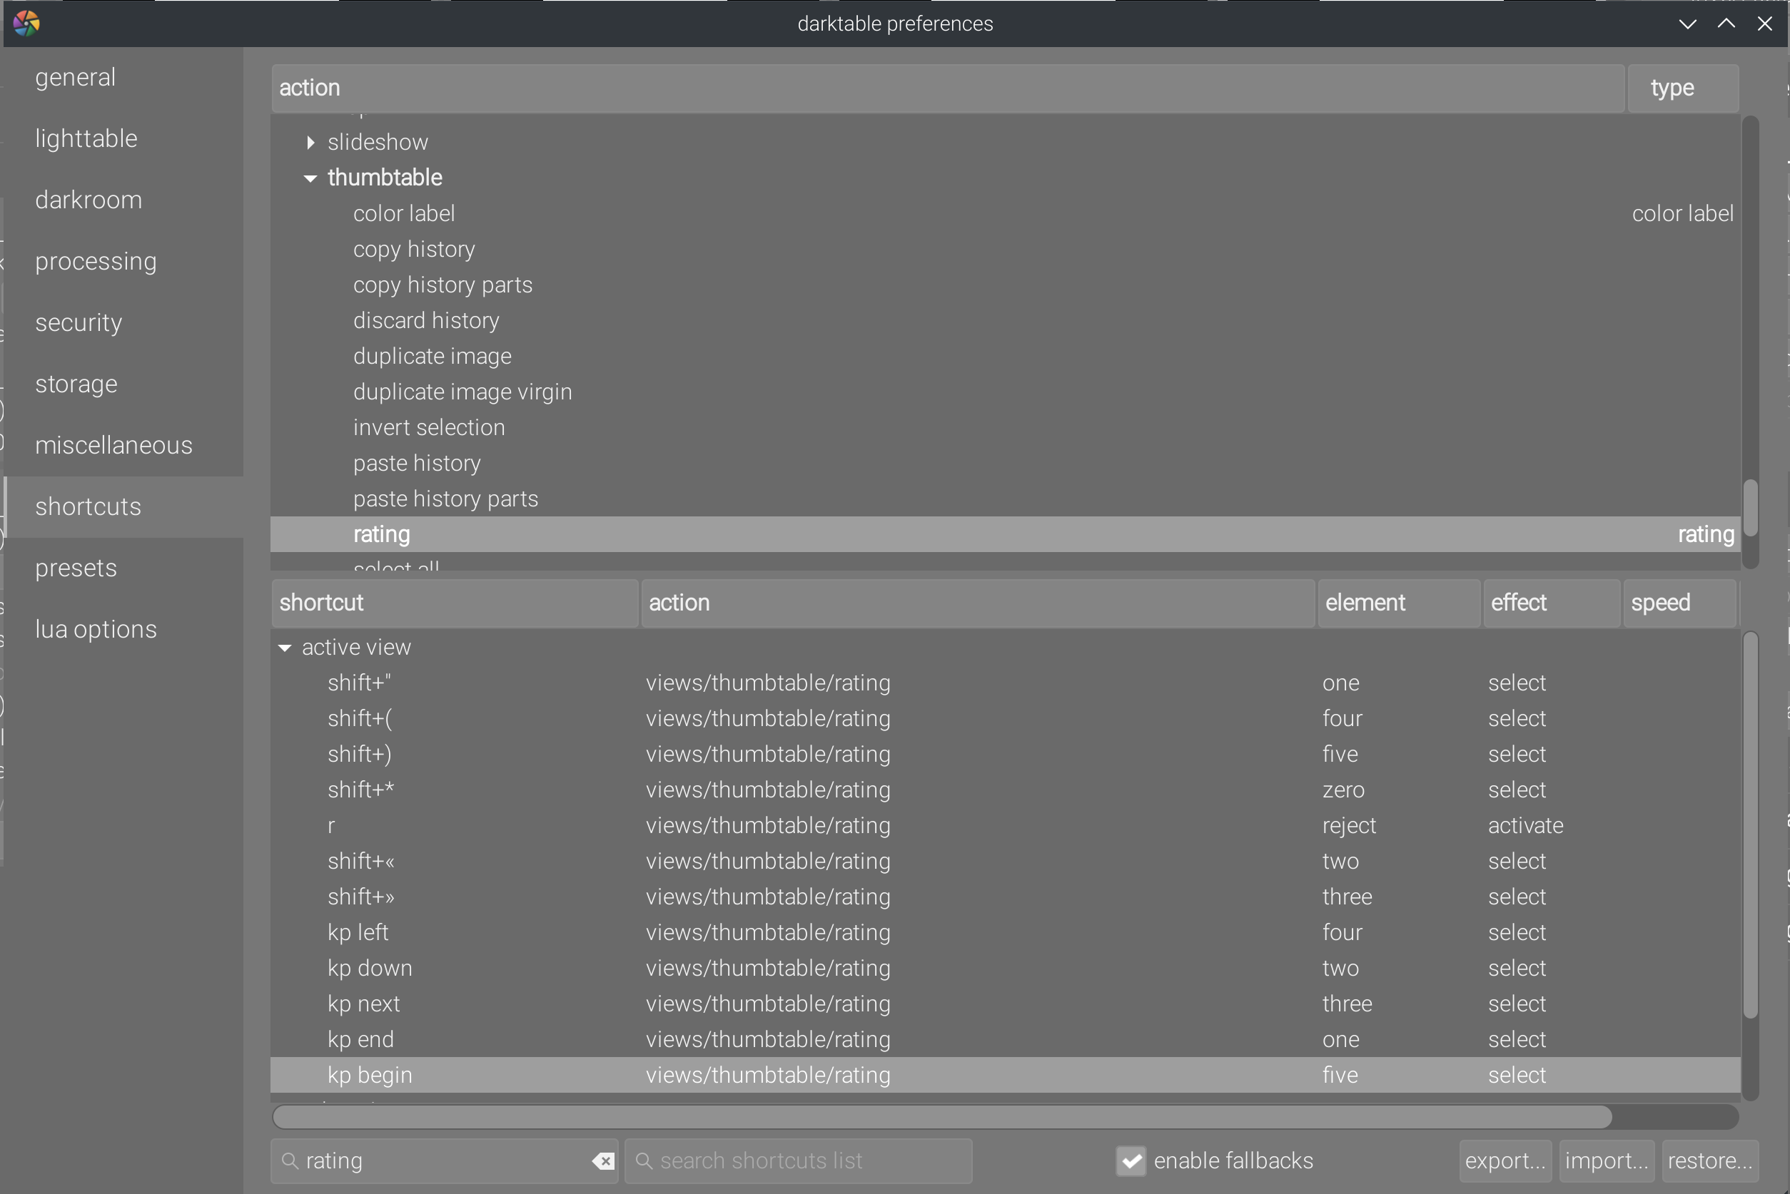This screenshot has width=1790, height=1194.
Task: Switch to the darkroom tab
Action: [x=124, y=200]
